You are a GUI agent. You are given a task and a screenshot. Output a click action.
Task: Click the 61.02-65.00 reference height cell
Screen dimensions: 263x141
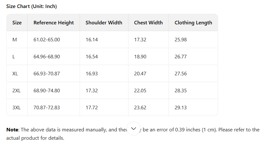(x=47, y=40)
